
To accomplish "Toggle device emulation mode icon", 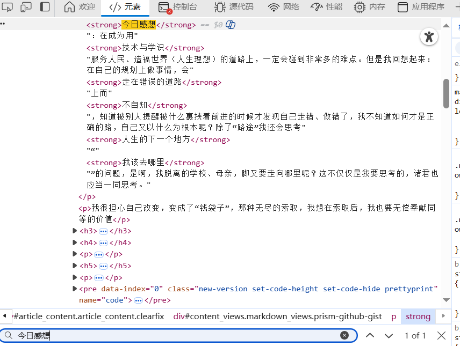I will (x=26, y=7).
